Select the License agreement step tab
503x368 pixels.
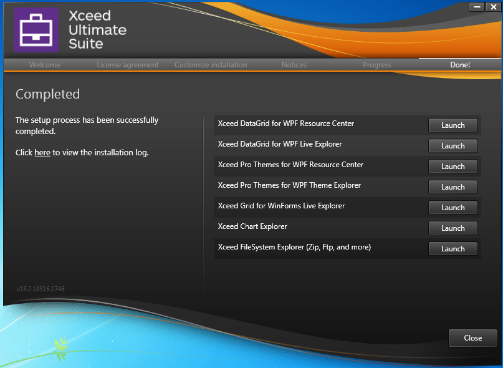point(128,65)
